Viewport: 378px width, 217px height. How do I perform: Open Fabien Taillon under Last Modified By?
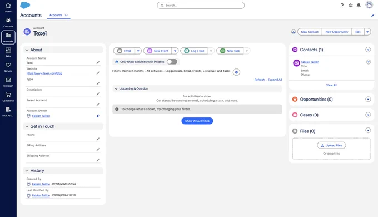[x=41, y=195]
